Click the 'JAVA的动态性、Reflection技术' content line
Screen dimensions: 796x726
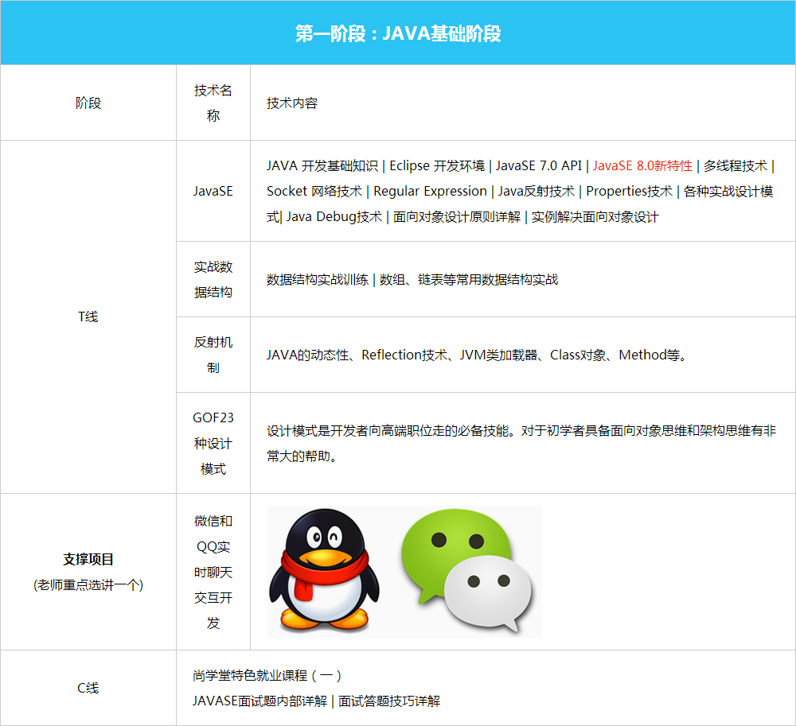(478, 355)
